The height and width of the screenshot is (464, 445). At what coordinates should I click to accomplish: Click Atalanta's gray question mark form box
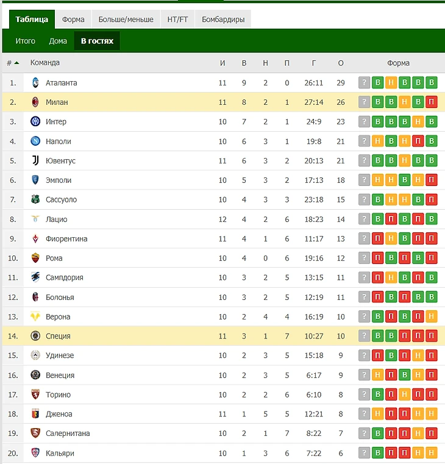[365, 83]
